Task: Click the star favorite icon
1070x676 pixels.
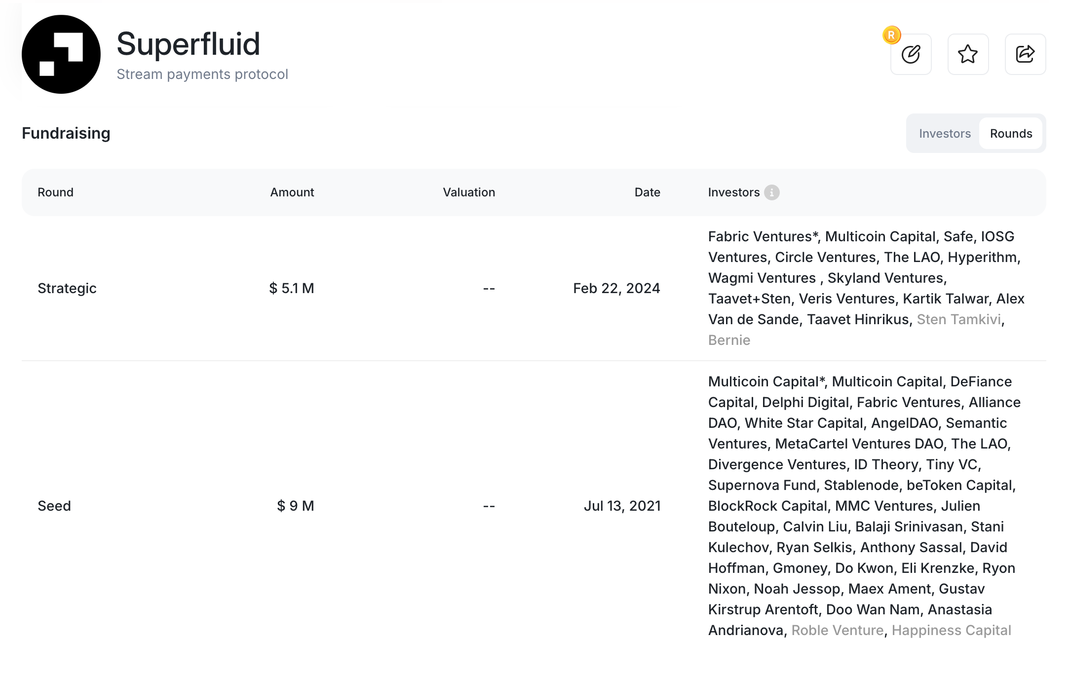Action: coord(968,54)
